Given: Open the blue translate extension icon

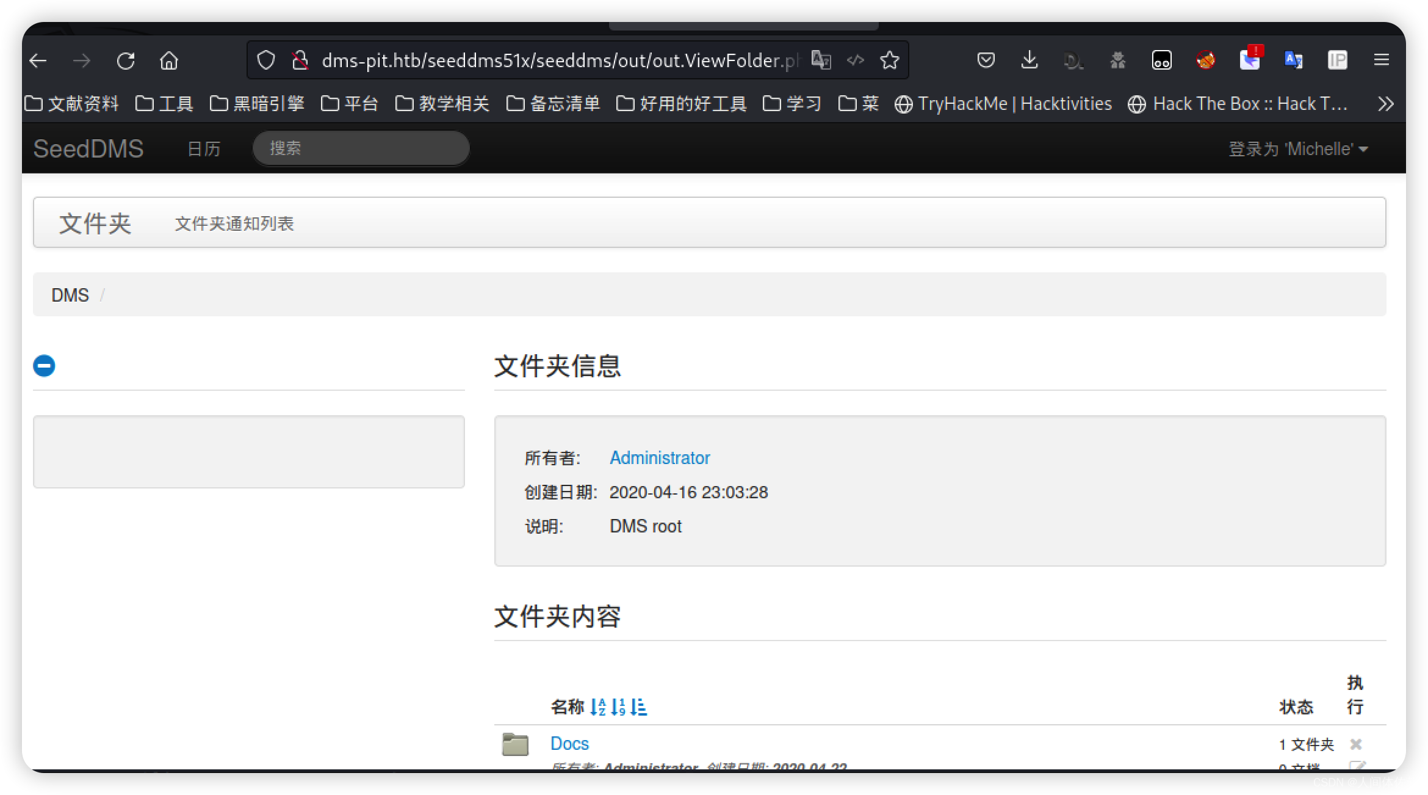Looking at the screenshot, I should (1293, 60).
